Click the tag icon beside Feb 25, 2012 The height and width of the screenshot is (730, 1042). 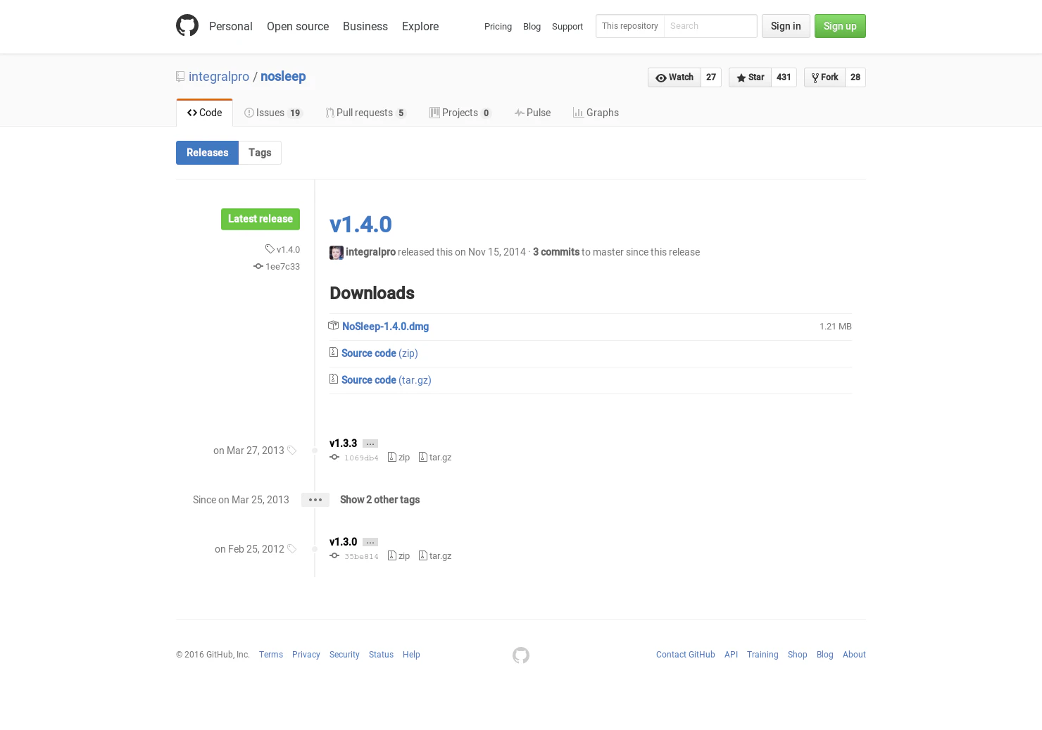click(291, 549)
